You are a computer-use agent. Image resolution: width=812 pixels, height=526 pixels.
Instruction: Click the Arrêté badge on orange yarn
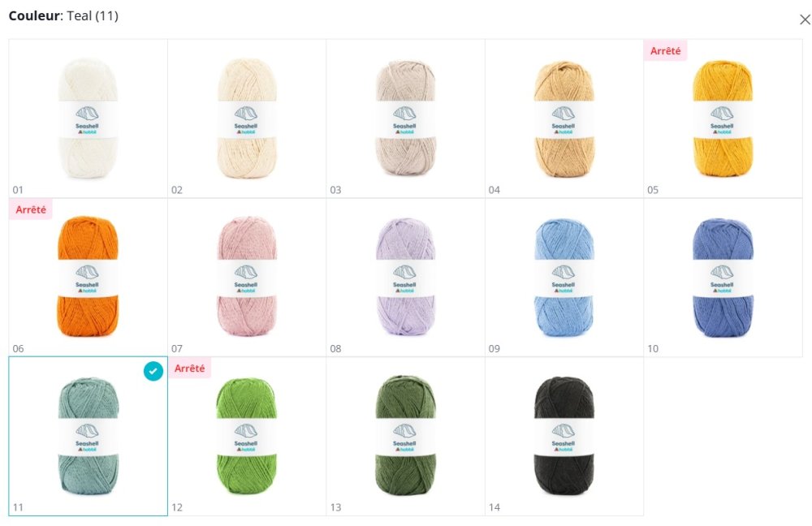(x=31, y=209)
